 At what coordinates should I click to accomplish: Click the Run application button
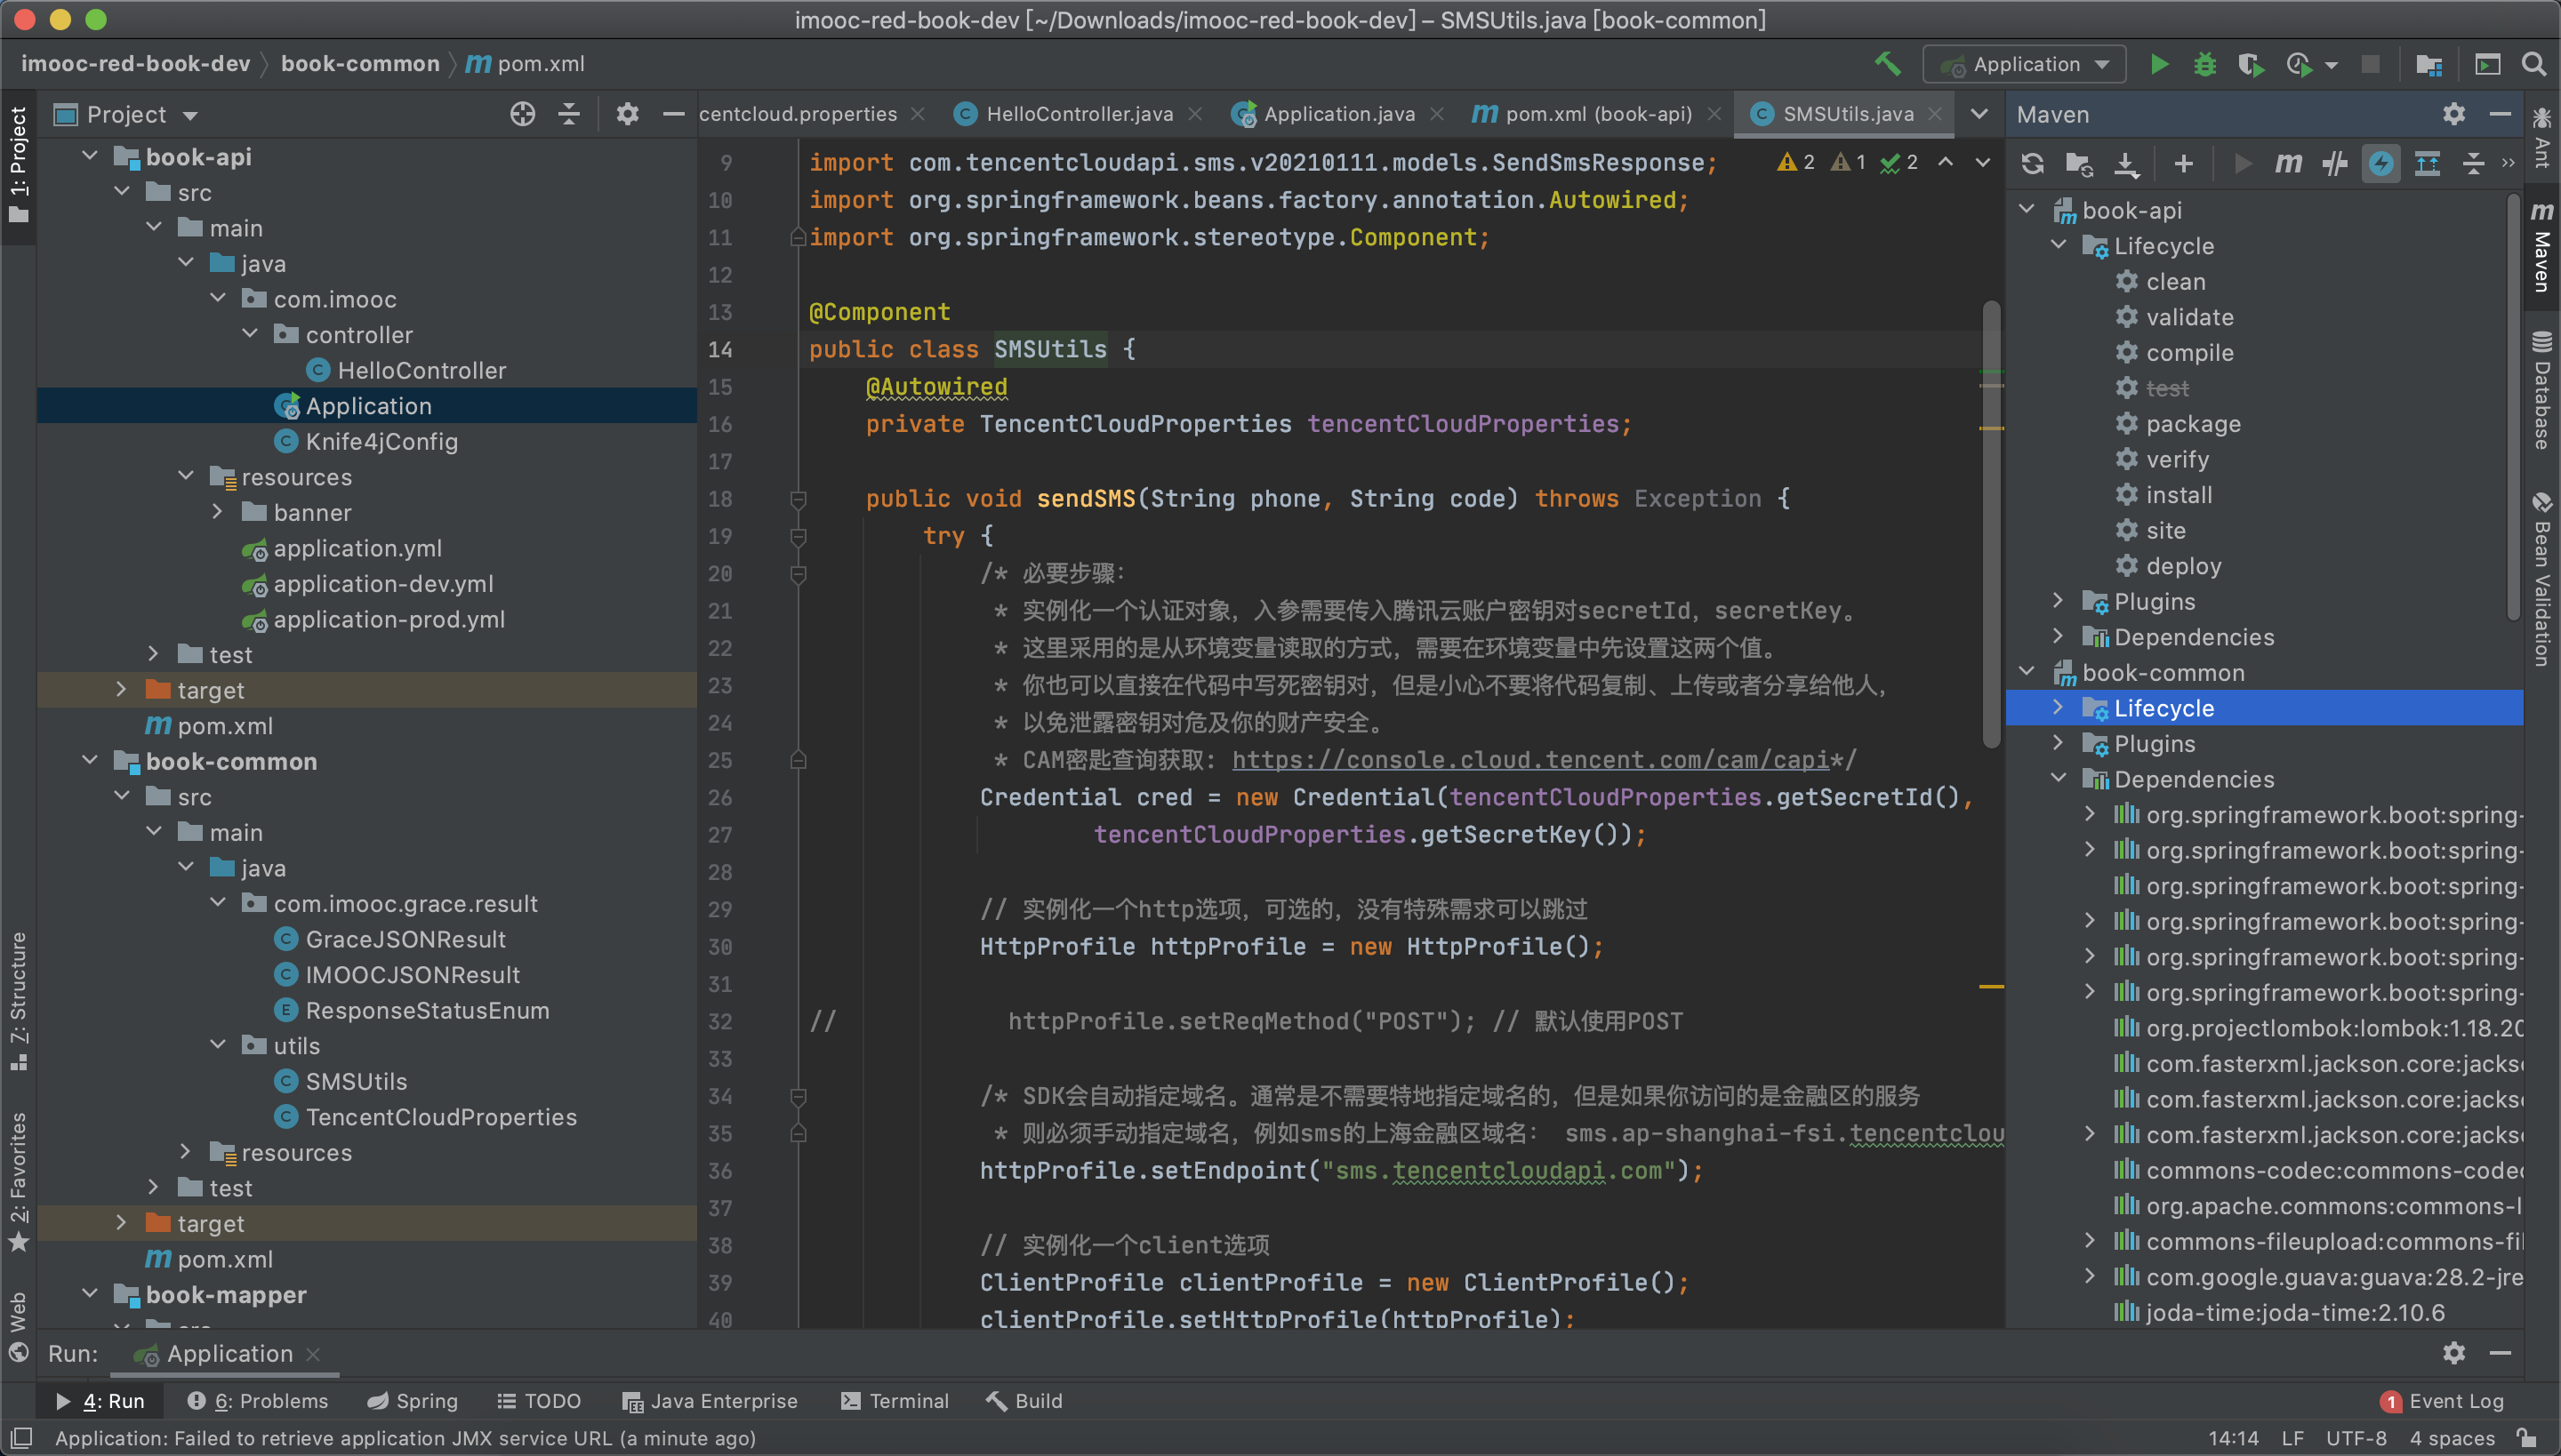click(x=2158, y=63)
